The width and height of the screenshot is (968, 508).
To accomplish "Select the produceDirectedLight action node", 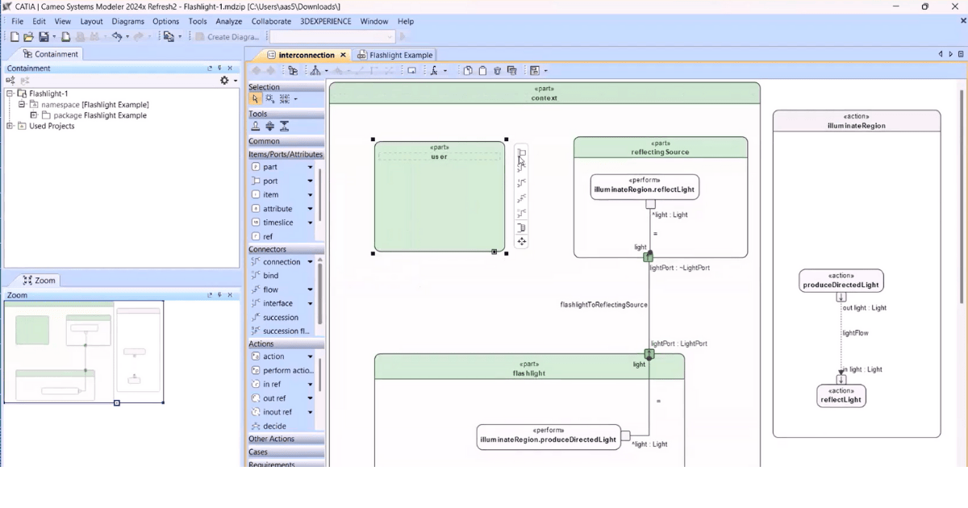I will (841, 281).
